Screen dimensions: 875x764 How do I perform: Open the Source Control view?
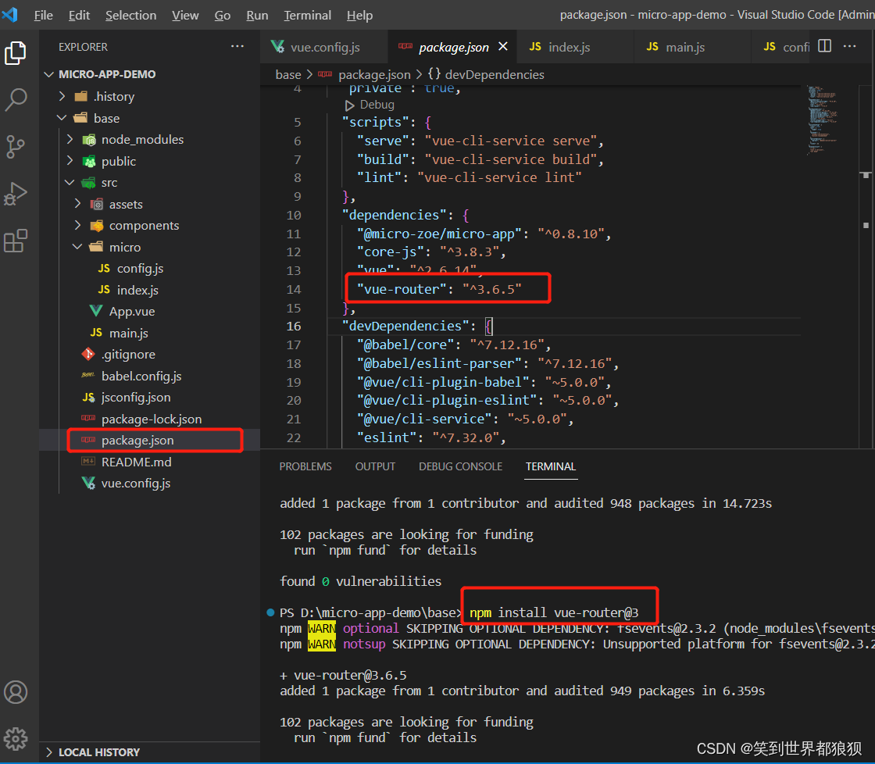[x=16, y=147]
